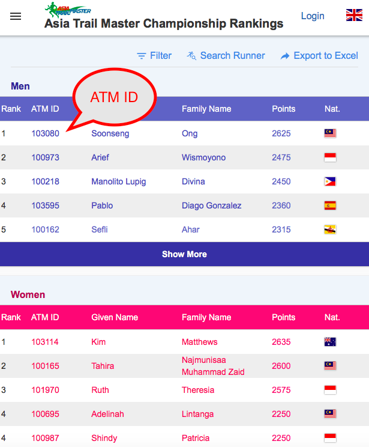Open ATM ID 100695
This screenshot has width=369, height=447.
click(45, 414)
